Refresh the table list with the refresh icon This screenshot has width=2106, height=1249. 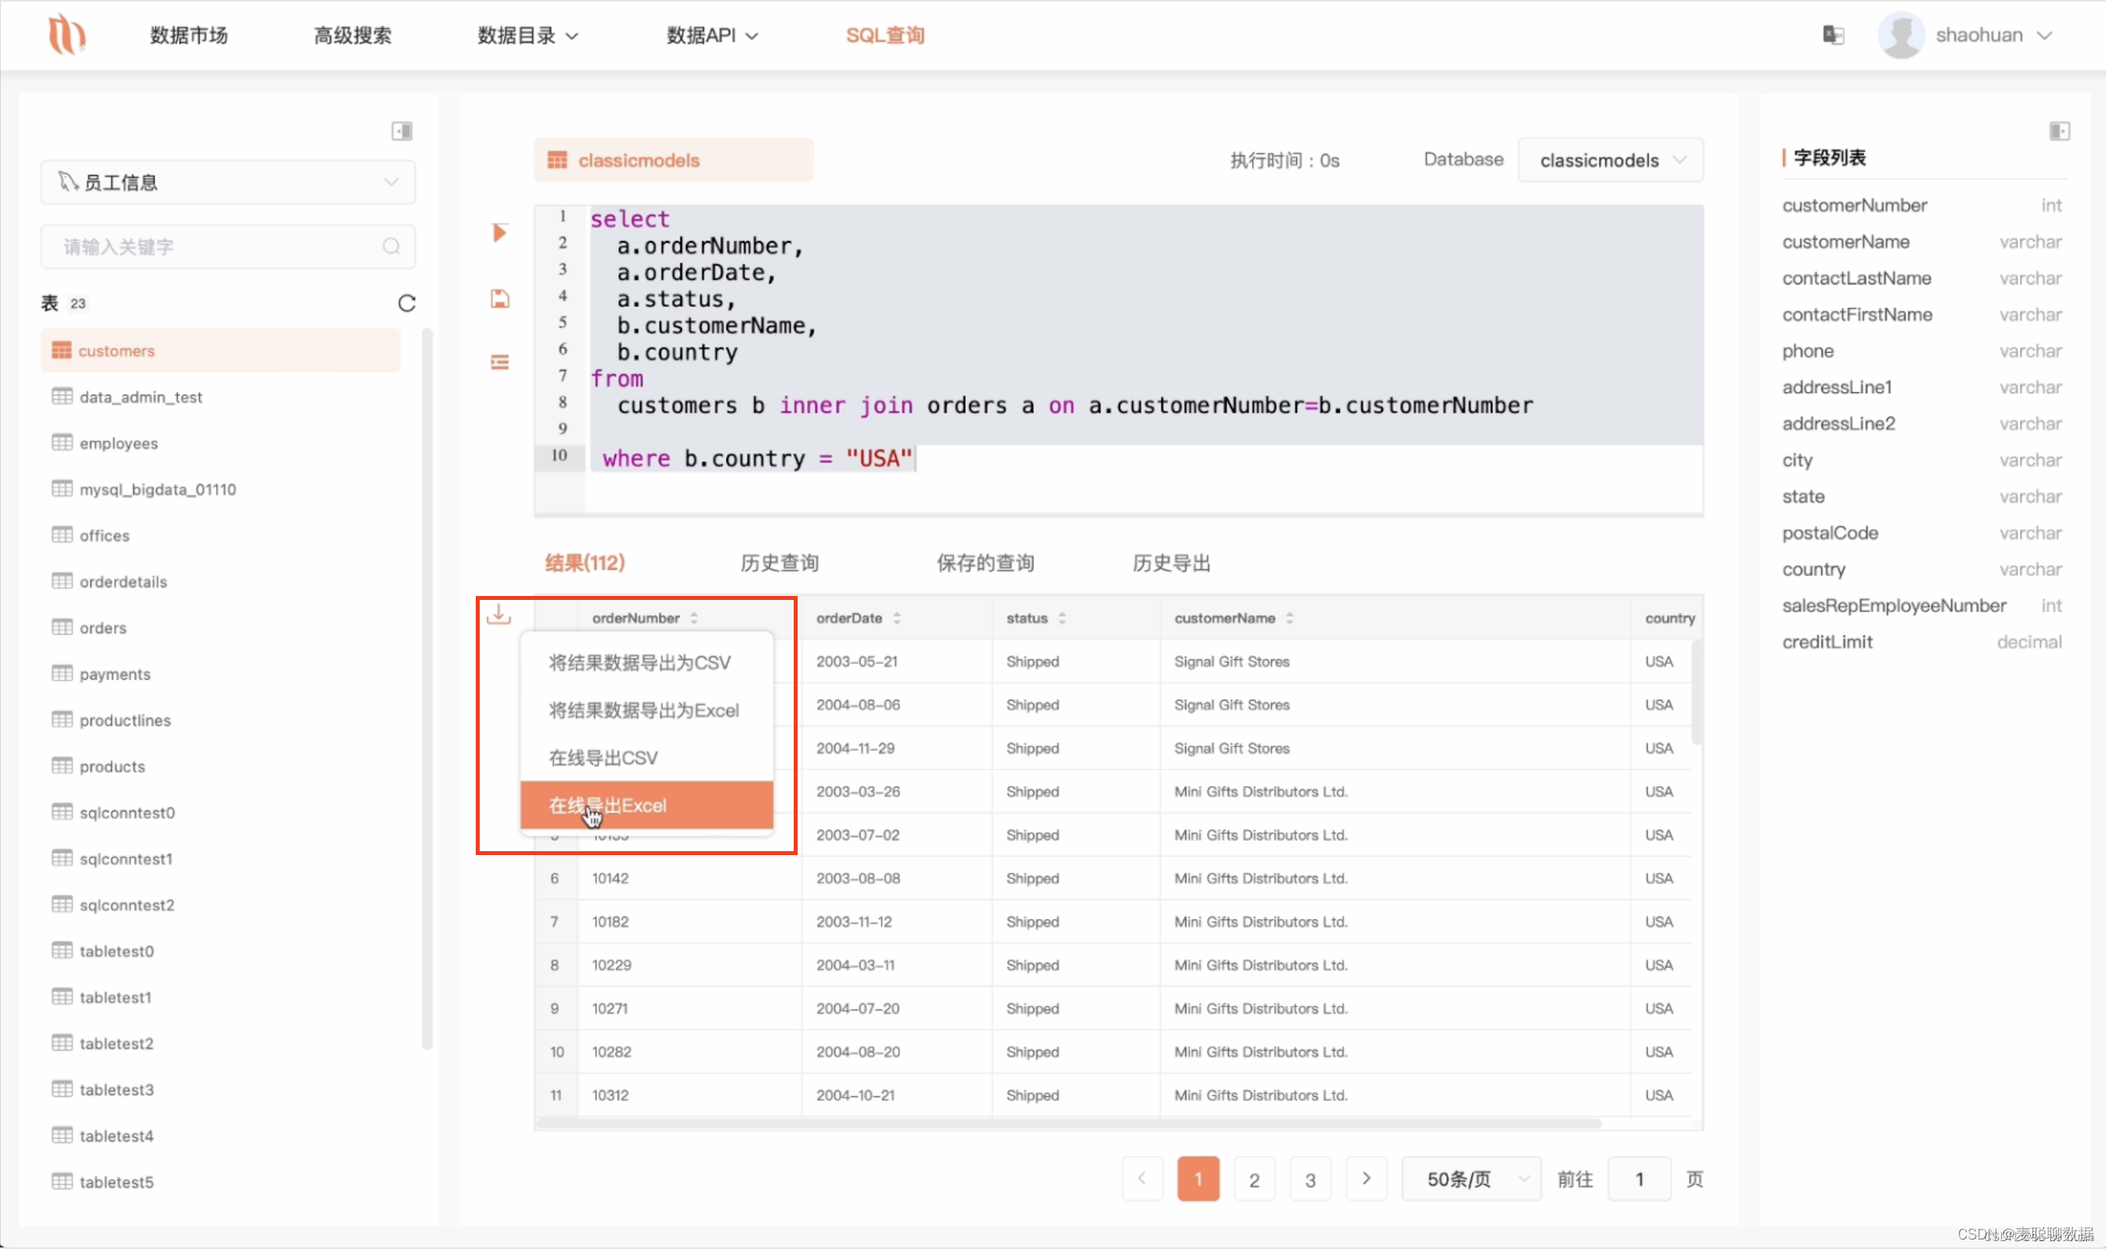(x=407, y=303)
